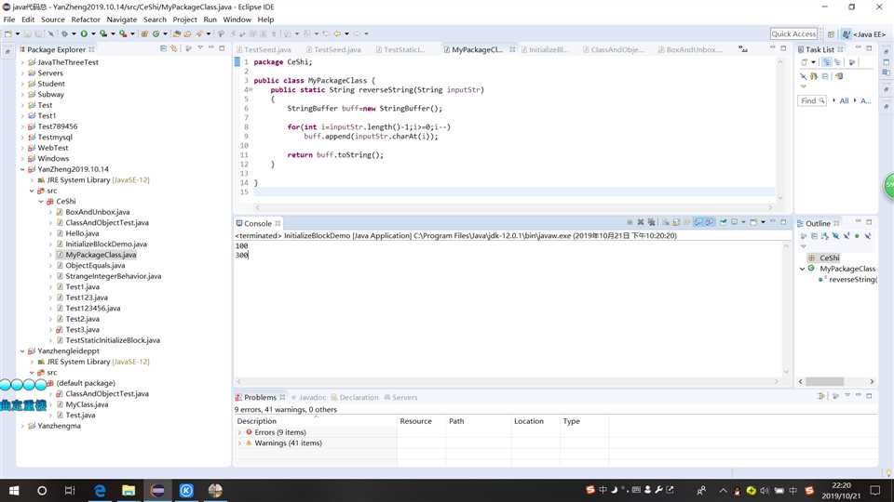Expand the Warnings (41 items) node
The image size is (894, 502).
240,443
